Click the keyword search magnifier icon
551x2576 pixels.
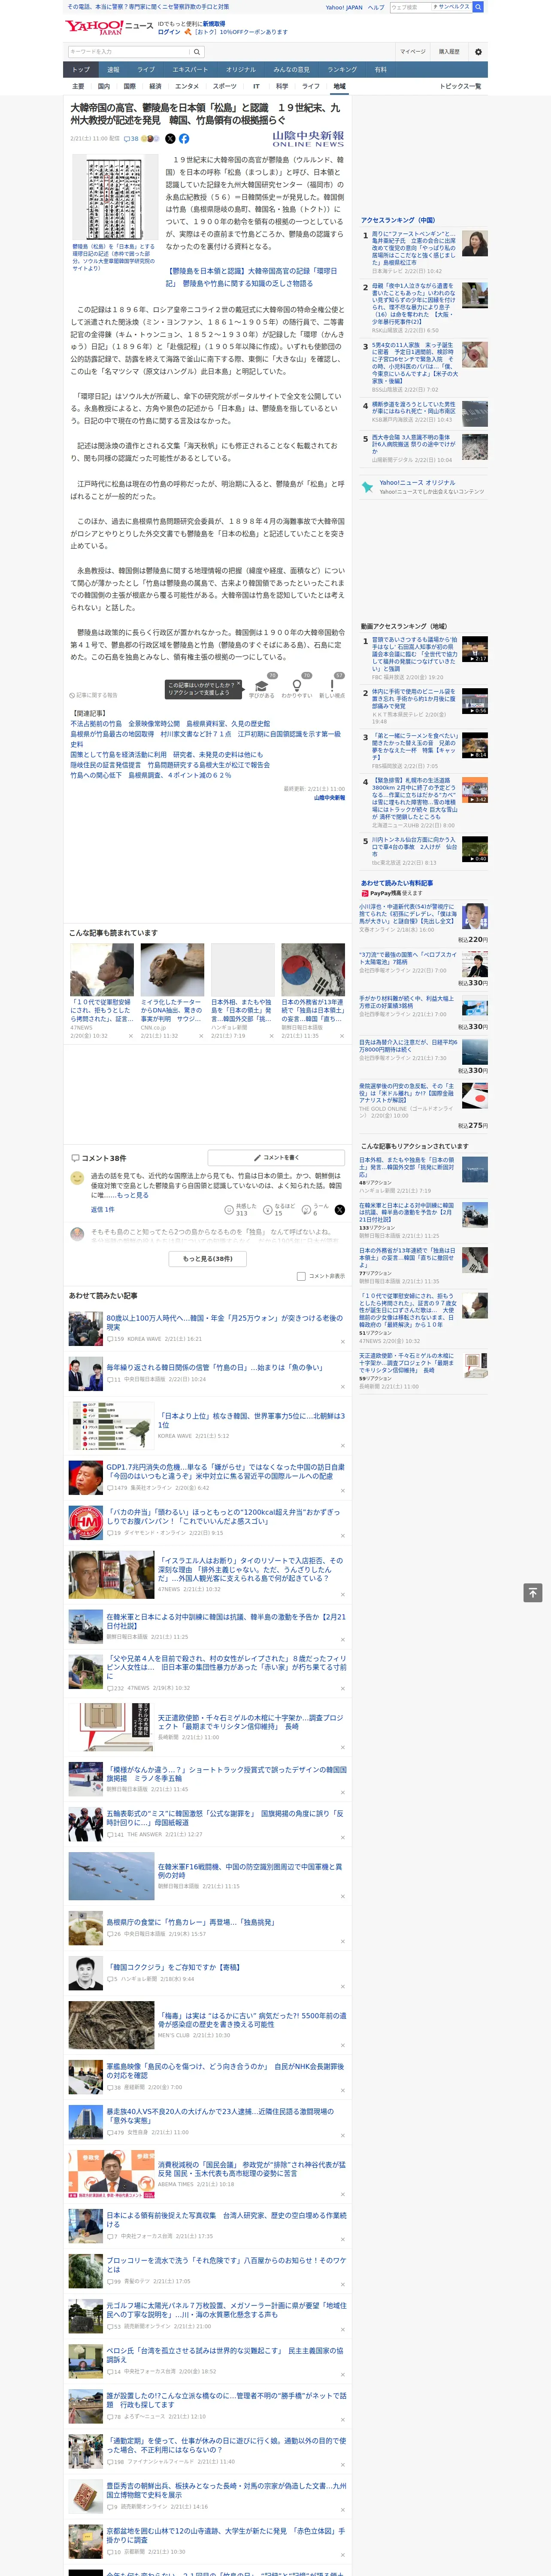pyautogui.click(x=197, y=51)
